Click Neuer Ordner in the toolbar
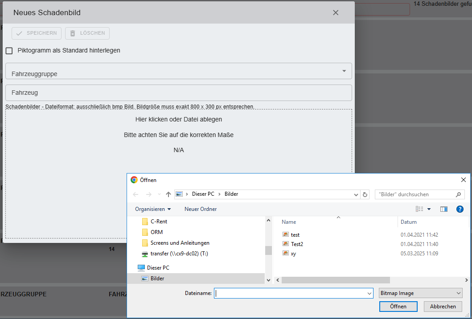The image size is (472, 319). point(201,209)
